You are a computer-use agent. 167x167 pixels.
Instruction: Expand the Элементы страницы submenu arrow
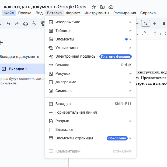130,138
